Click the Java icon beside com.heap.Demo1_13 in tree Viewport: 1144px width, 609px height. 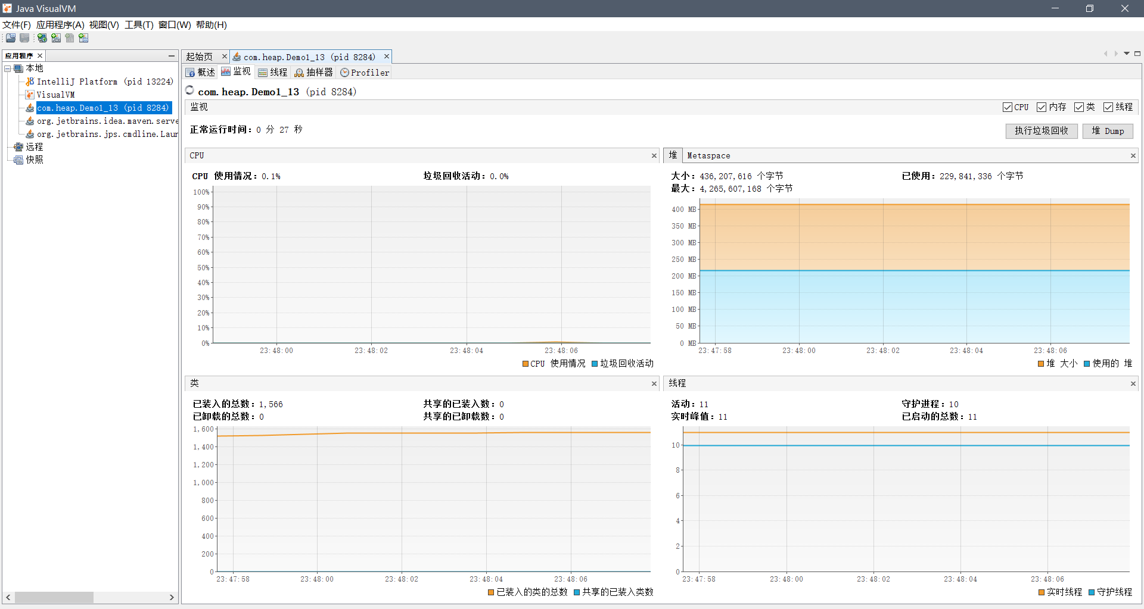[x=30, y=108]
